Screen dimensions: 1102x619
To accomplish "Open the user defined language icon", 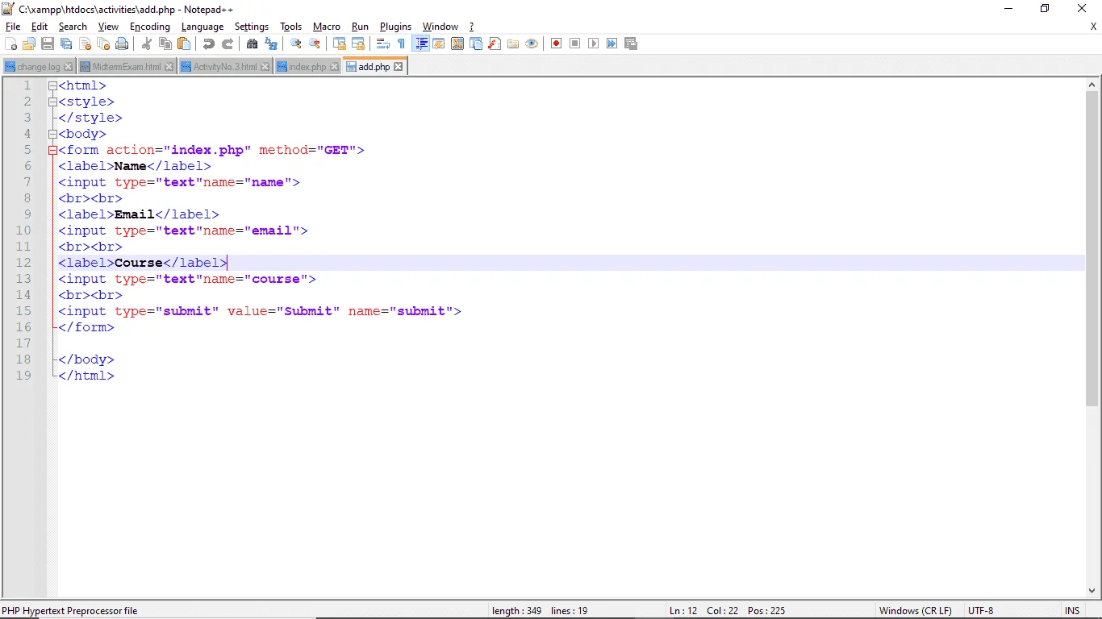I will tap(439, 44).
